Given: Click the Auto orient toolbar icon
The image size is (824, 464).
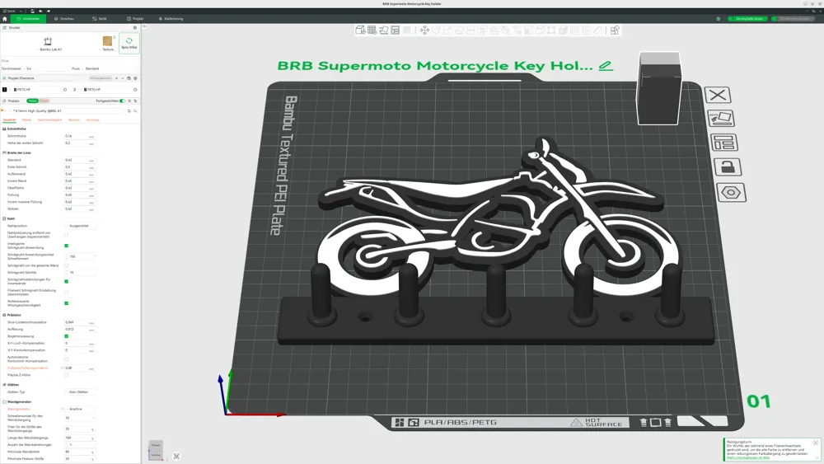Looking at the screenshot, I should click(384, 30).
